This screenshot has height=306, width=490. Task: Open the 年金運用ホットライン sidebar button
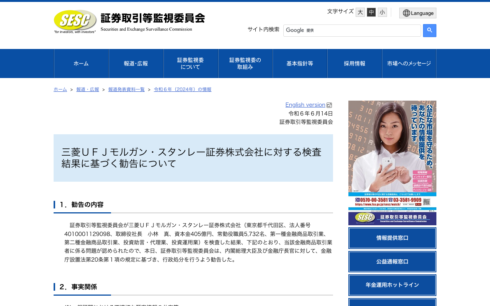pyautogui.click(x=392, y=285)
